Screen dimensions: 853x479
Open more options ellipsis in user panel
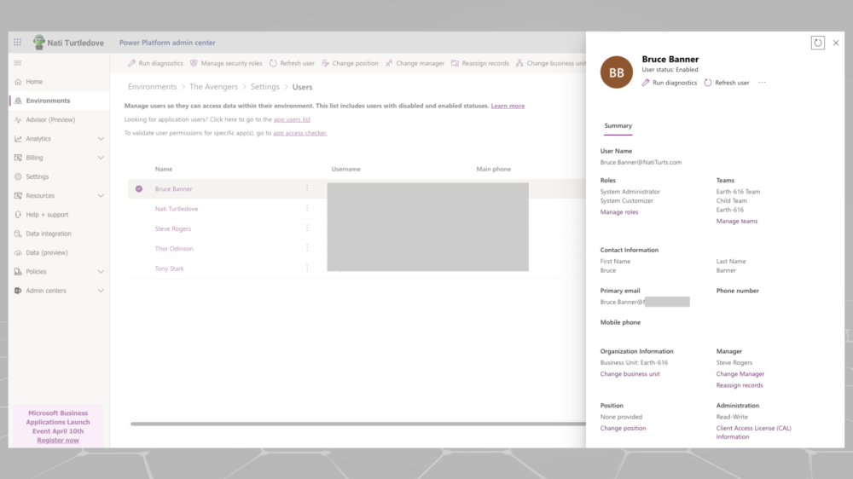point(762,83)
